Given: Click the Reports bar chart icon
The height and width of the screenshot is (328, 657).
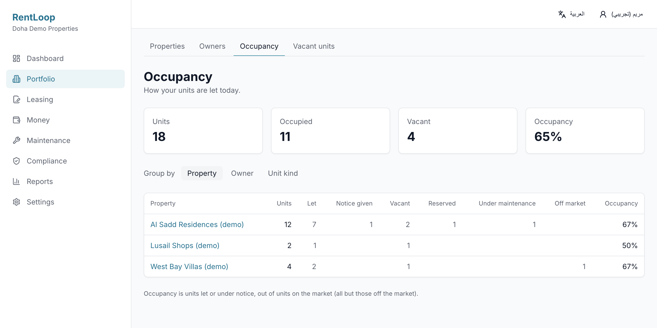Looking at the screenshot, I should tap(16, 181).
